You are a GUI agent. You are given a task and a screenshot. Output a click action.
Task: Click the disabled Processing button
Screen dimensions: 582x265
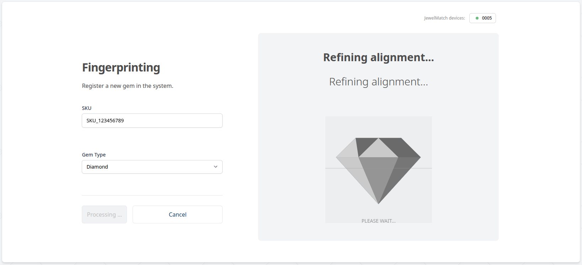[104, 214]
